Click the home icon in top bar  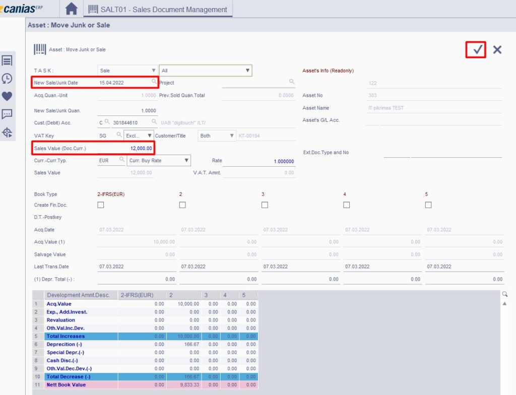(72, 9)
